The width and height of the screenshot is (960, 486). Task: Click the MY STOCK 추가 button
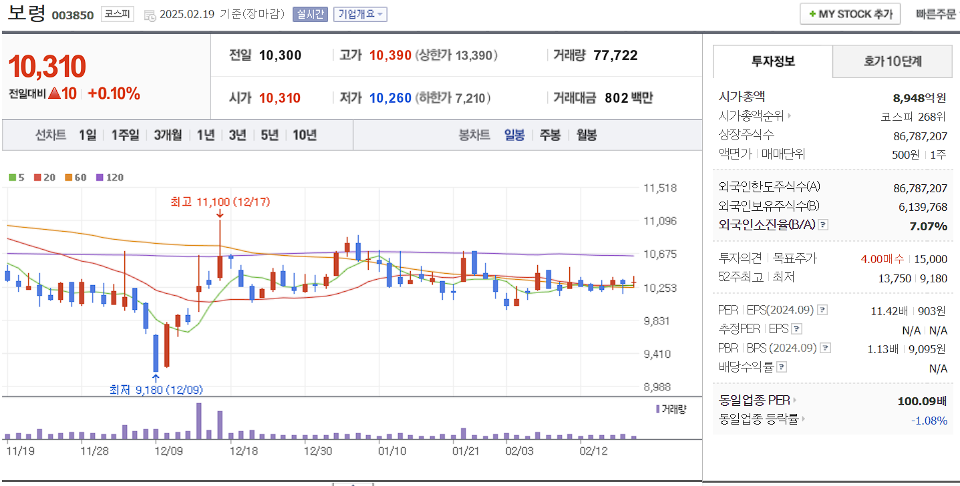(850, 13)
